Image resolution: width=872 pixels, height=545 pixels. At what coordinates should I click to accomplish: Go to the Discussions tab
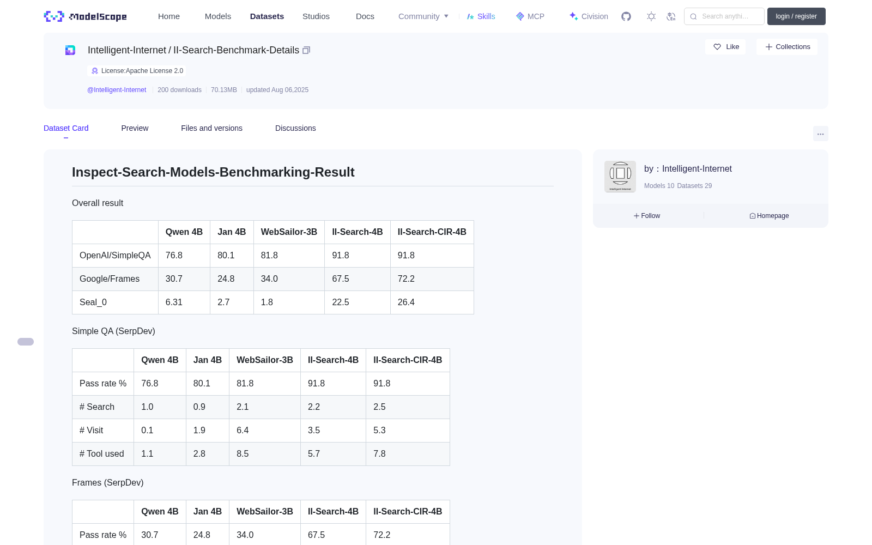click(x=295, y=128)
